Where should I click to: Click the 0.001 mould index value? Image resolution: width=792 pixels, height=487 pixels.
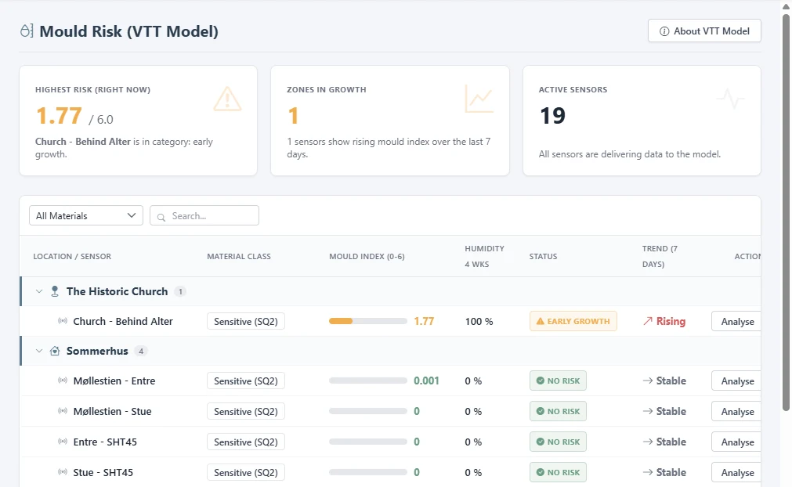tap(426, 381)
